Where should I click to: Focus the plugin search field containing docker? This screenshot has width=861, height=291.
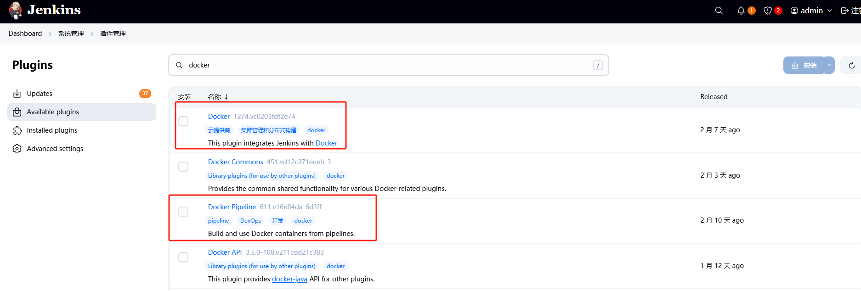pos(389,65)
